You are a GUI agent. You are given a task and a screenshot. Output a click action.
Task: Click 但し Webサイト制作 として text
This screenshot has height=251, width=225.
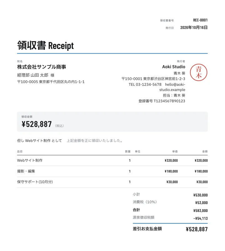pyautogui.click(x=39, y=141)
